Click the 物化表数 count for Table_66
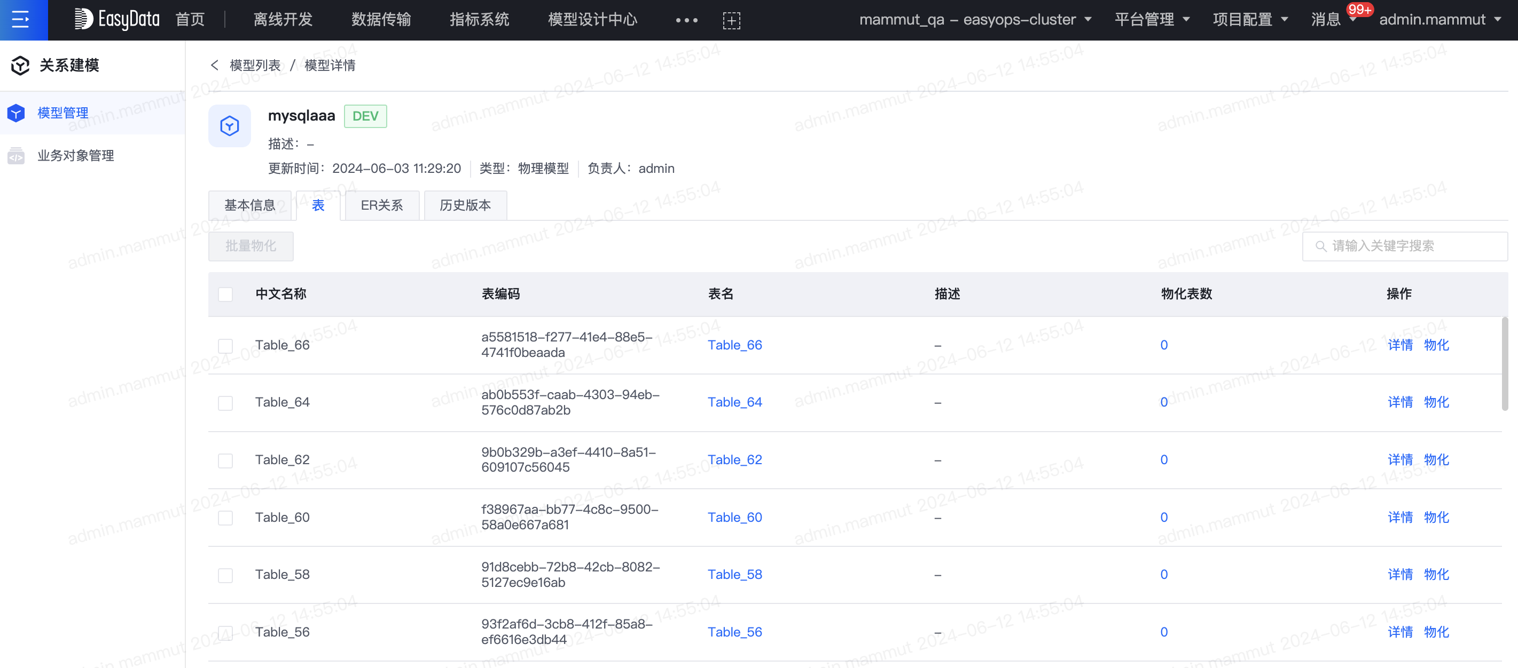Viewport: 1518px width, 668px height. click(1164, 345)
